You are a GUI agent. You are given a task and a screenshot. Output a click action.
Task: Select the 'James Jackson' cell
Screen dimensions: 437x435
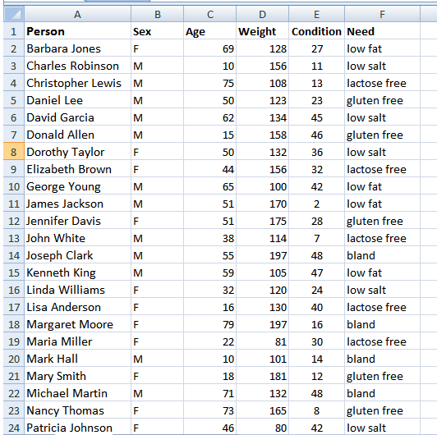click(x=77, y=204)
